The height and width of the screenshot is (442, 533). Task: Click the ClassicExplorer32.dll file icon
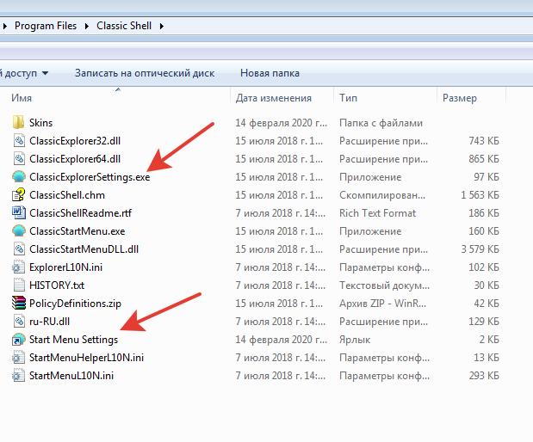coord(19,141)
